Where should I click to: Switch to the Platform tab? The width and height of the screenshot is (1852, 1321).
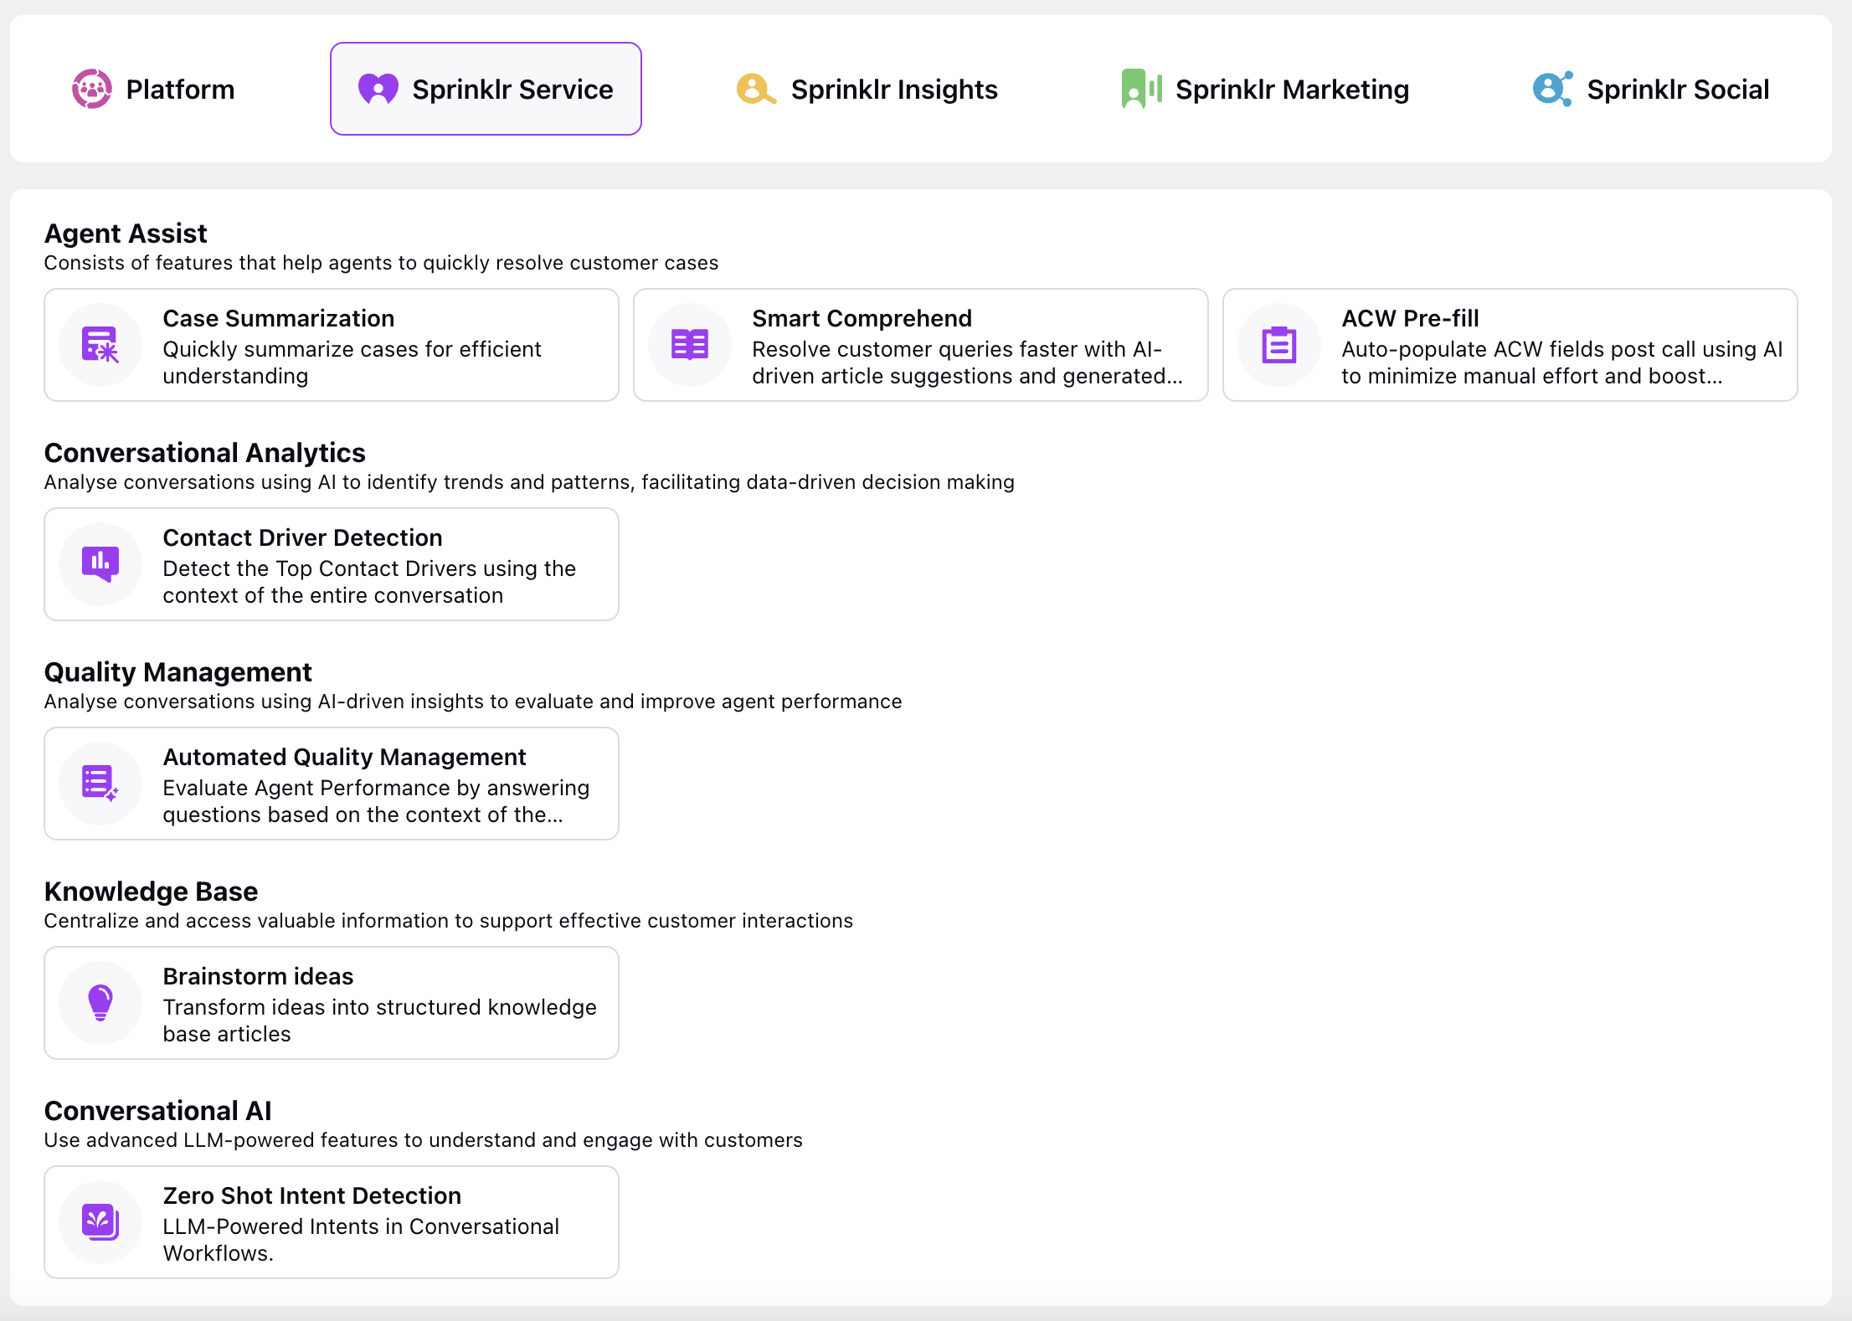pos(153,89)
